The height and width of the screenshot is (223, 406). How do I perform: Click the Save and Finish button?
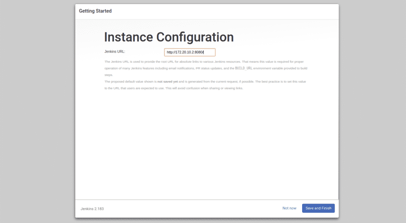318,208
